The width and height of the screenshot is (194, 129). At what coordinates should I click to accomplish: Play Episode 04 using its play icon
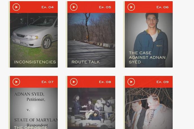[16, 7]
